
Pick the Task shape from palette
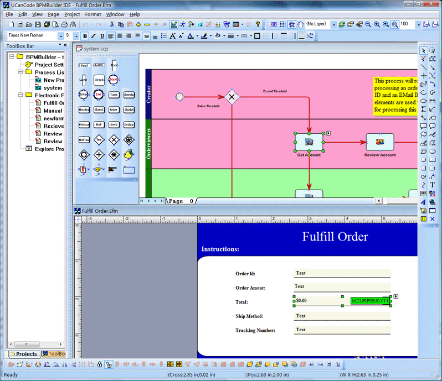[114, 95]
